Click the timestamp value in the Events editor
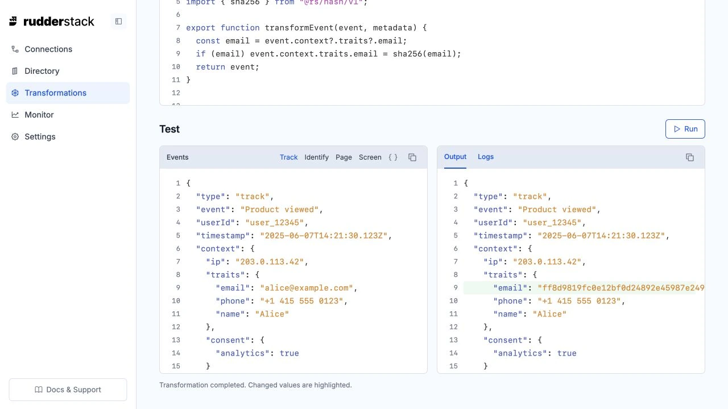The height and width of the screenshot is (409, 728). click(x=325, y=236)
